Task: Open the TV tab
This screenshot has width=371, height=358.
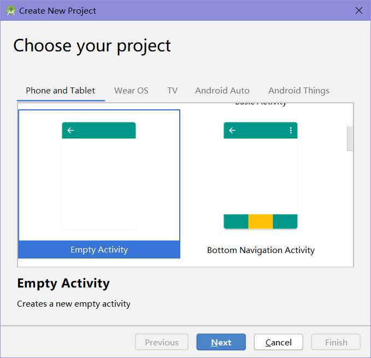Action: 172,90
